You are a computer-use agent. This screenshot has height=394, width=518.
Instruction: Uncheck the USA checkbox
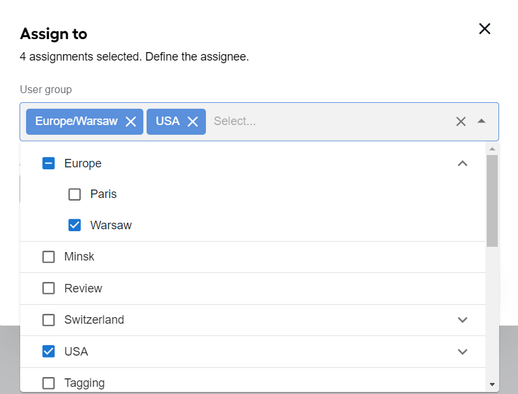click(49, 352)
